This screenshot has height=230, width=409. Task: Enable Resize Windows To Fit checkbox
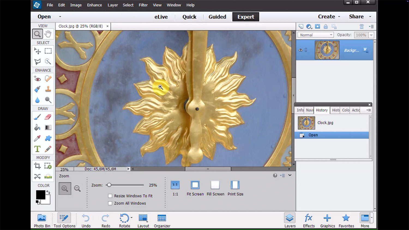coord(110,196)
